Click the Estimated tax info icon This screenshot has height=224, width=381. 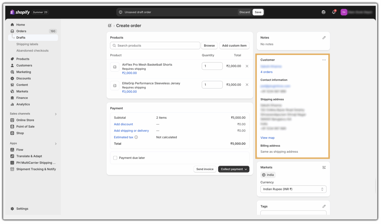(136, 137)
